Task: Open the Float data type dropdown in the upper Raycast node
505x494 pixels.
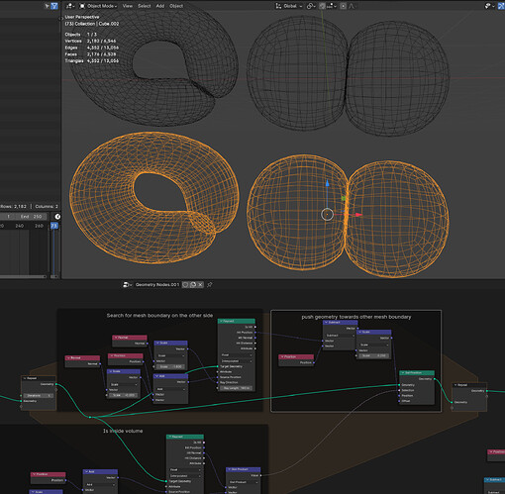Action: (237, 355)
